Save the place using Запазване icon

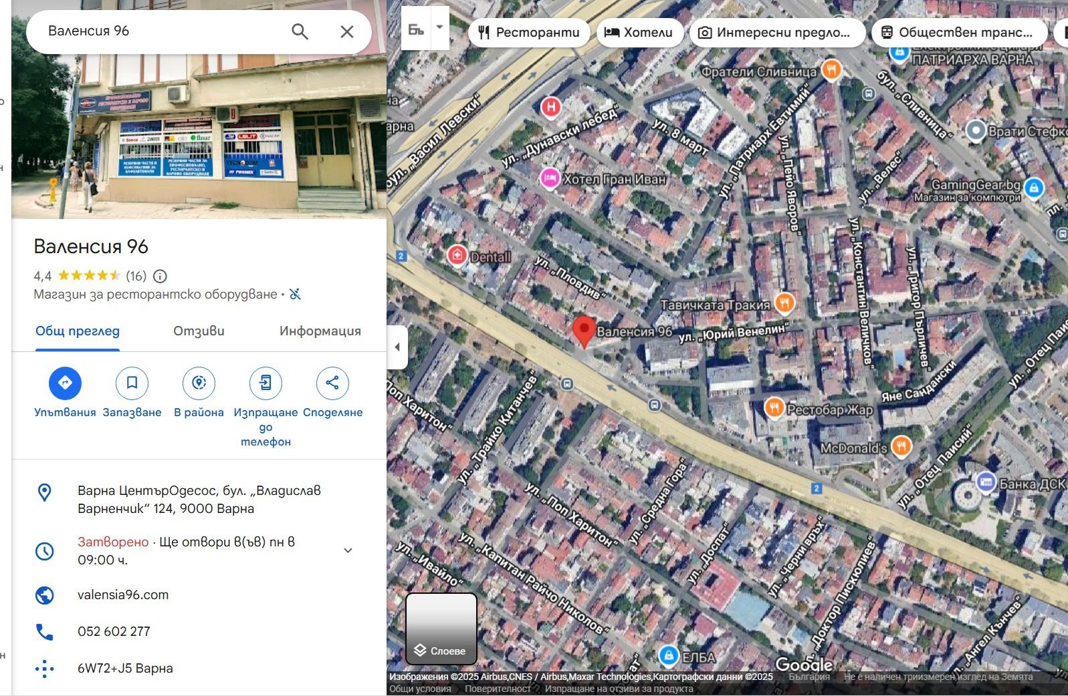click(x=132, y=383)
